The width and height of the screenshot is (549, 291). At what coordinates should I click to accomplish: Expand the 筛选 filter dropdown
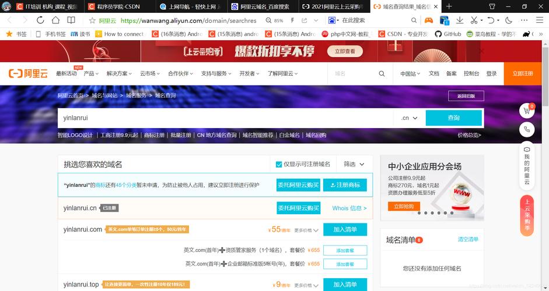point(354,164)
